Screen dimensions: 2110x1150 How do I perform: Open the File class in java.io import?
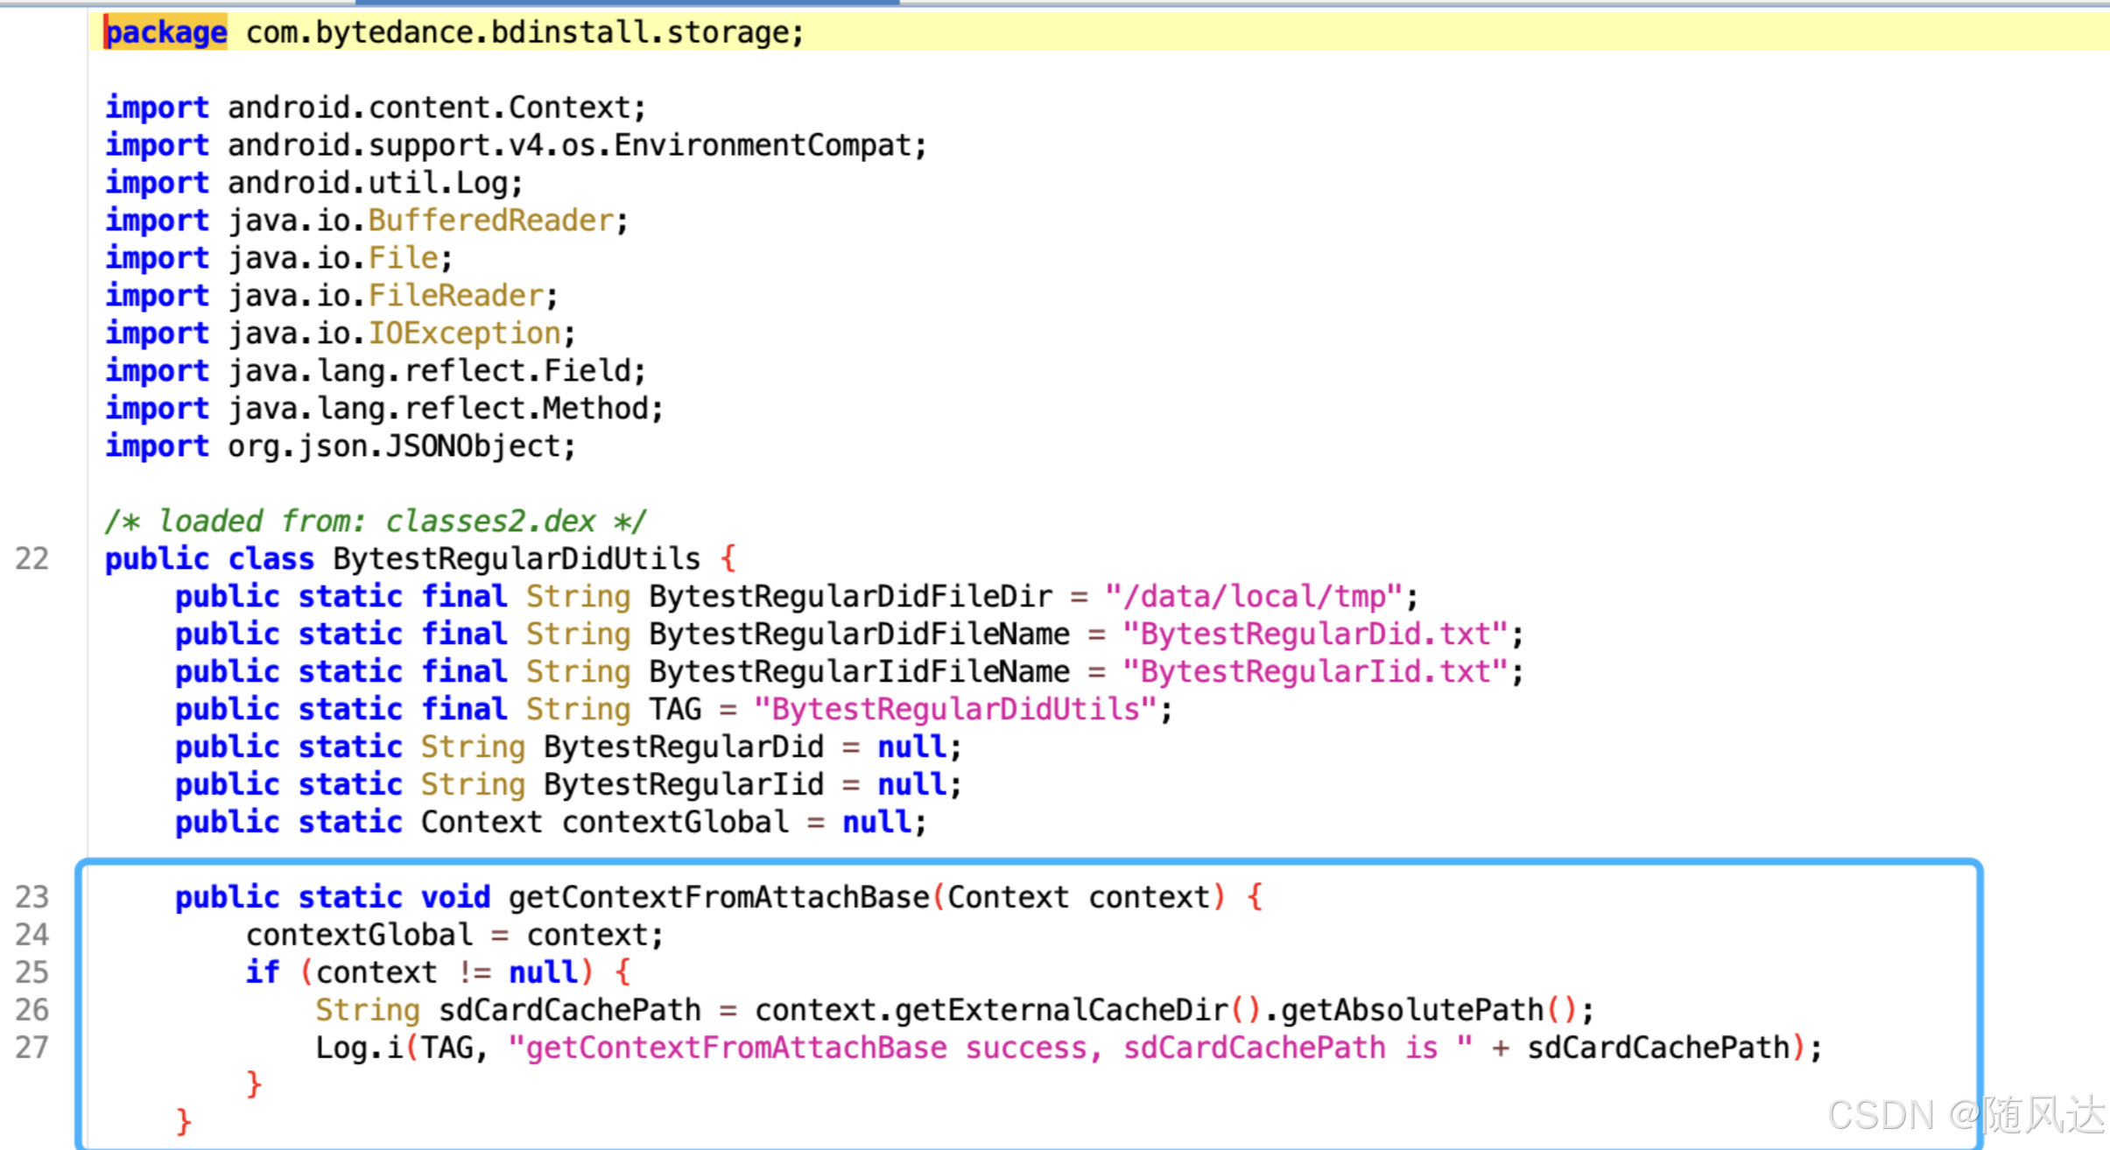(403, 258)
